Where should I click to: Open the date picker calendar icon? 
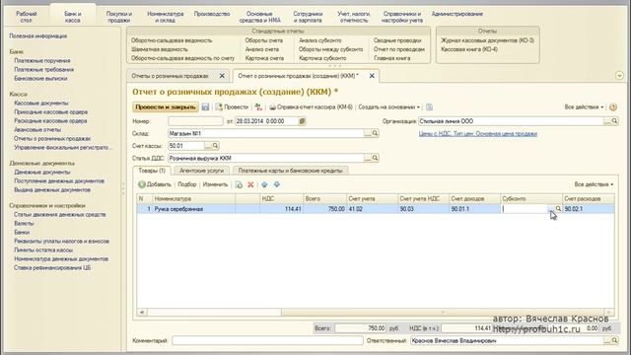302,121
